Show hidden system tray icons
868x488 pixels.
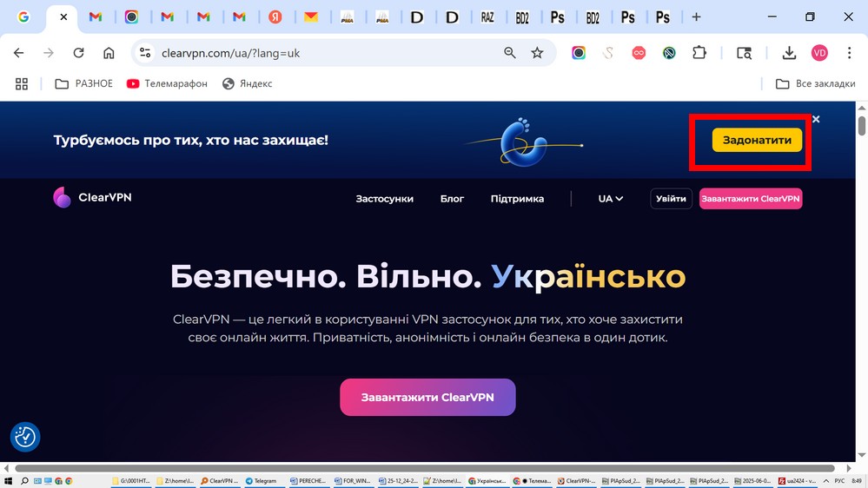(x=826, y=481)
